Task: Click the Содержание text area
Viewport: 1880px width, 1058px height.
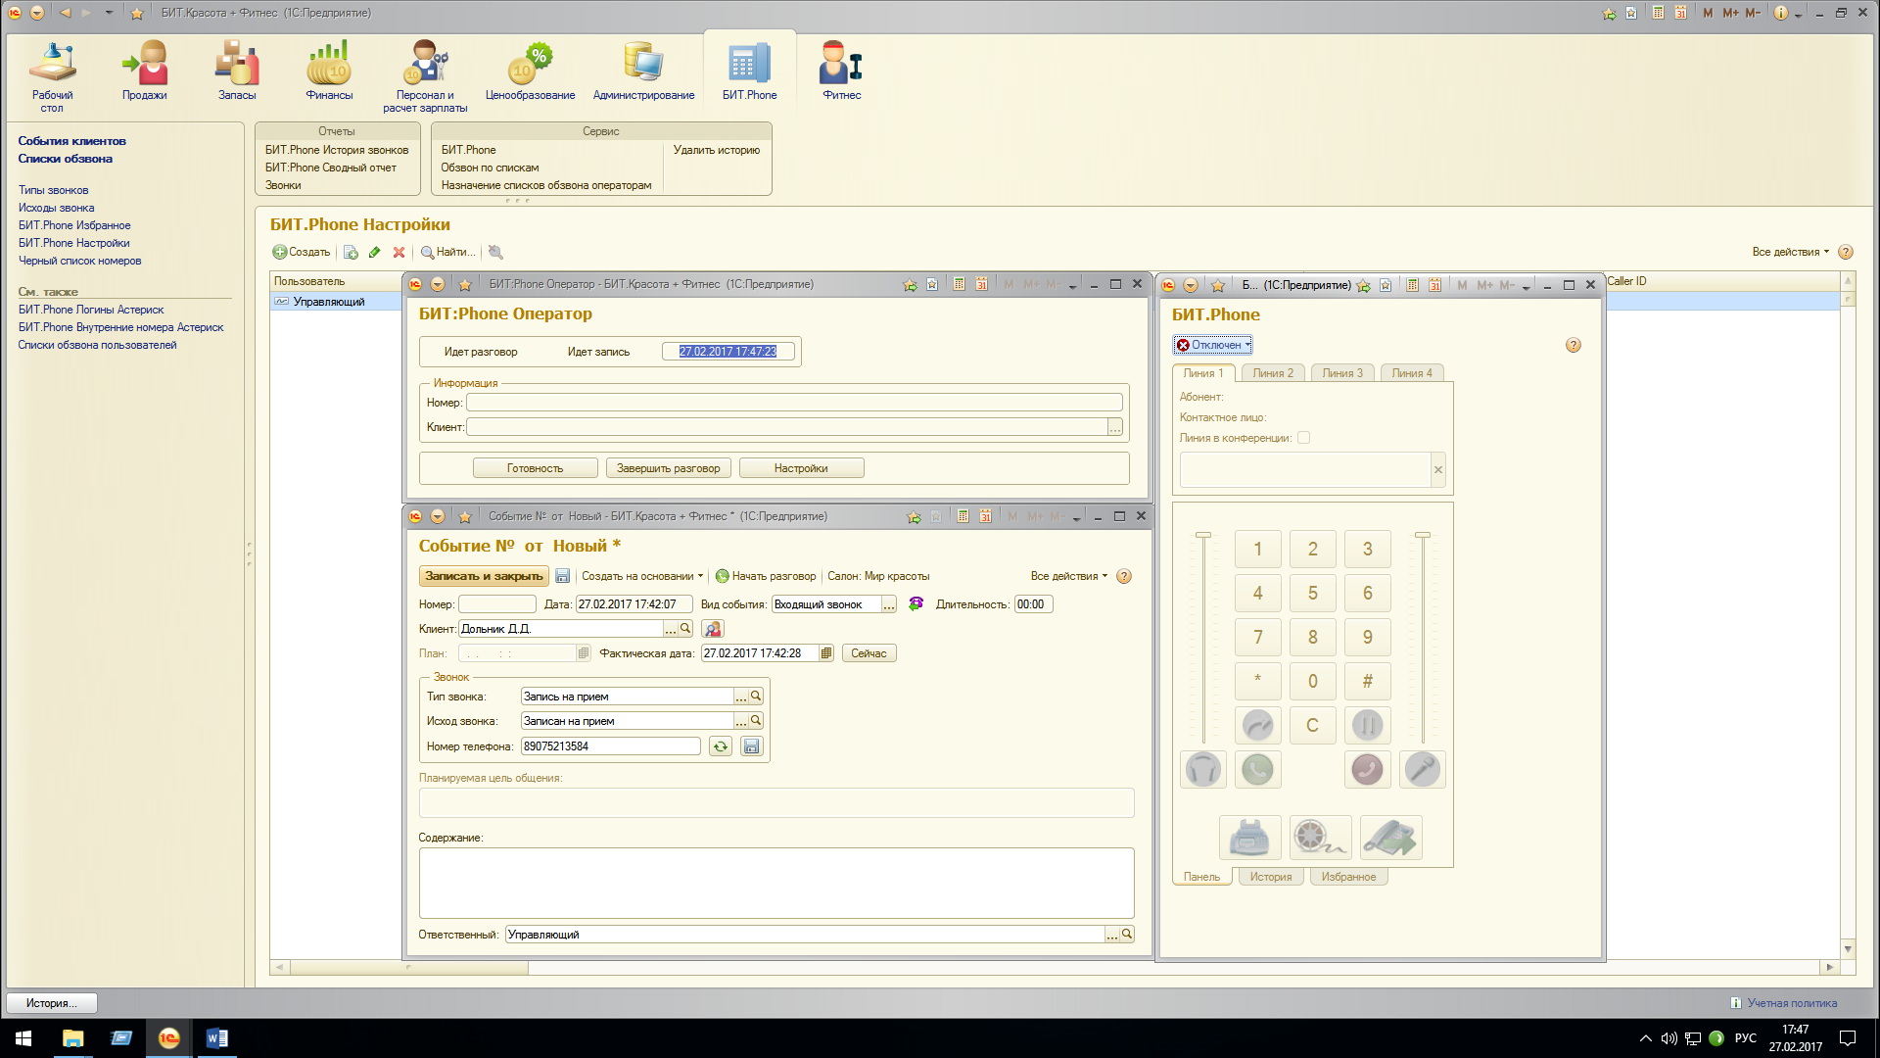Action: coord(776,883)
